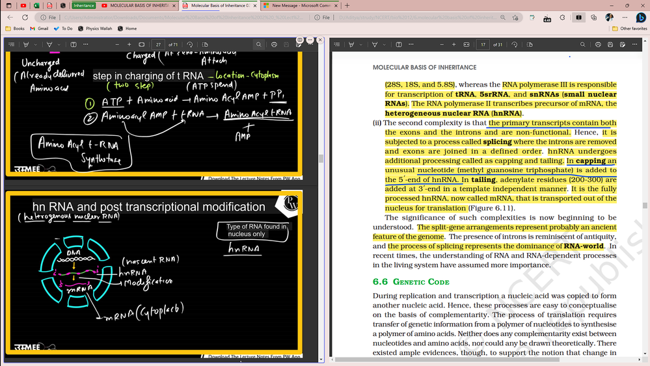Switch to New Message Microsoft Community tab
650x366 pixels.
pyautogui.click(x=301, y=5)
